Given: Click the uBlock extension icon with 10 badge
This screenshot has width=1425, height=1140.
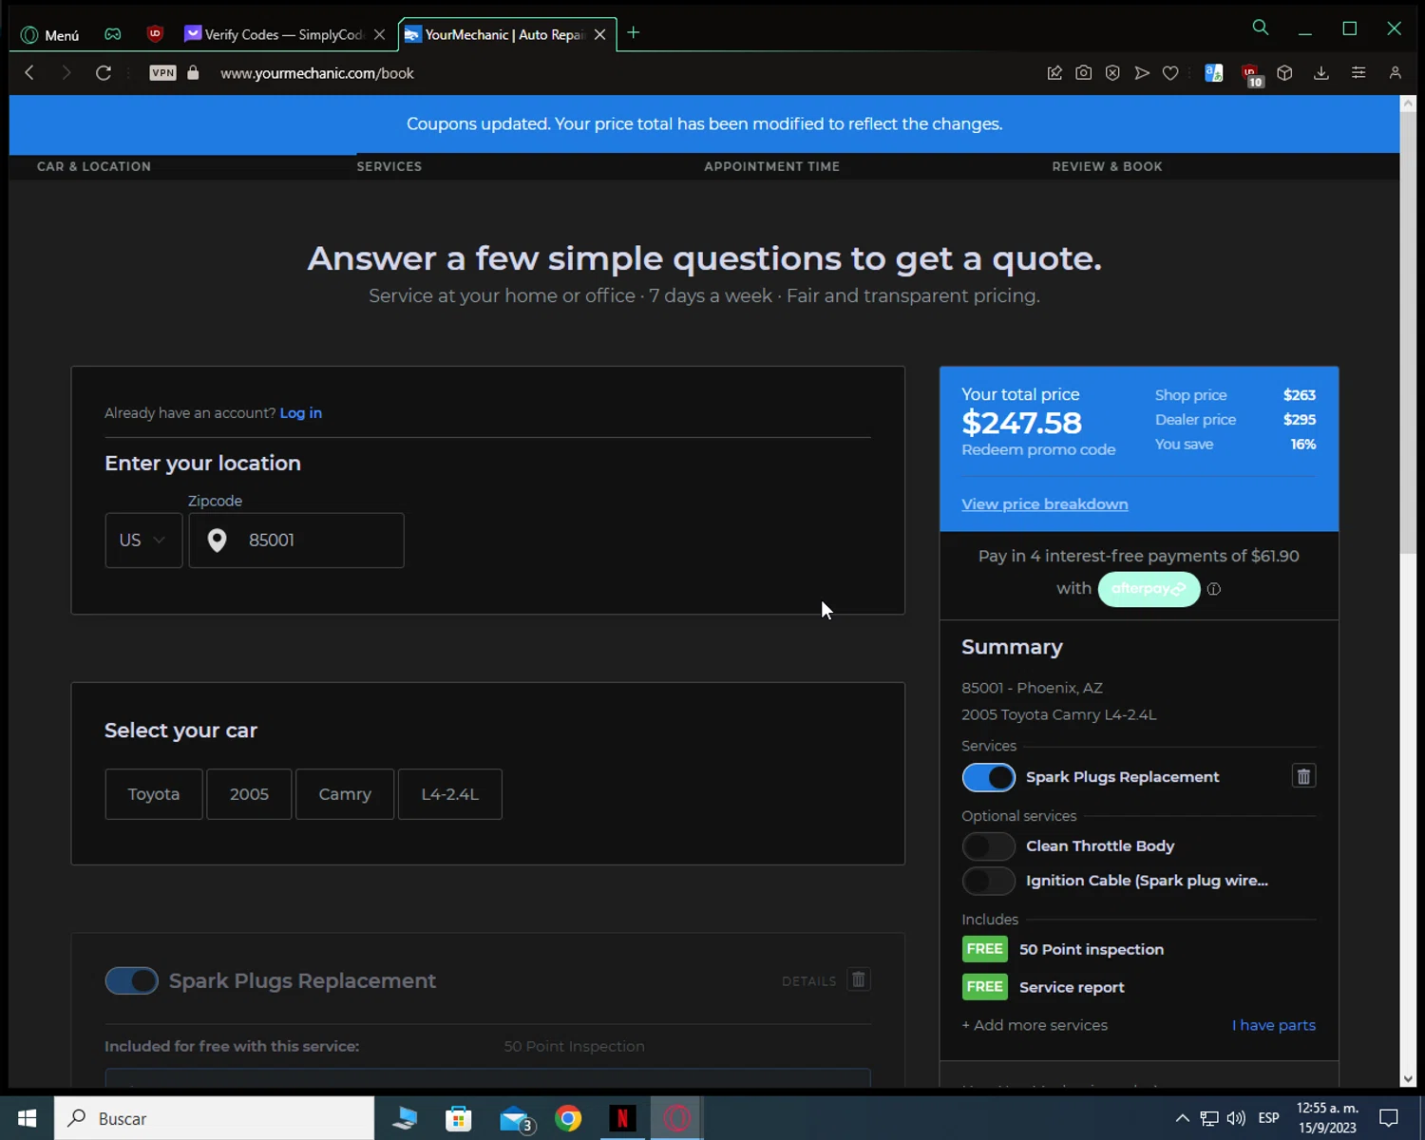Looking at the screenshot, I should coord(1251,75).
